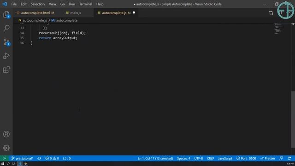This screenshot has width=295, height=166.
Task: Click line number 35 in gutter
Action: click(x=22, y=38)
